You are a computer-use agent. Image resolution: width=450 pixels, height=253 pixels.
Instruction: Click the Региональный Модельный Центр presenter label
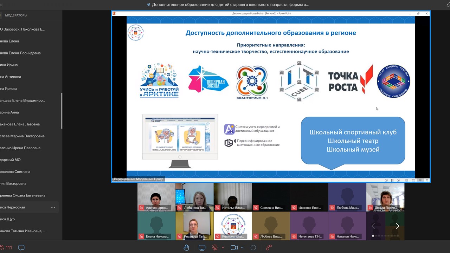tap(139, 179)
